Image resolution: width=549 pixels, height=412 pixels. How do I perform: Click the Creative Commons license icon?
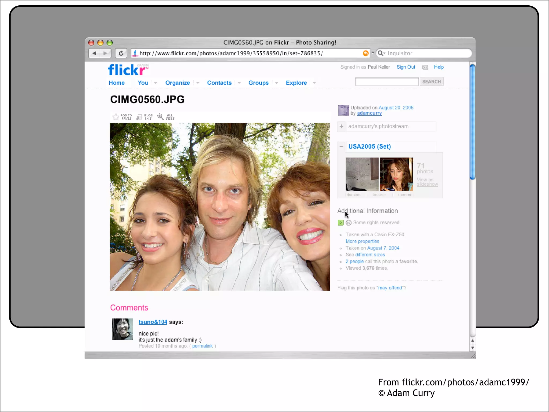(x=348, y=223)
